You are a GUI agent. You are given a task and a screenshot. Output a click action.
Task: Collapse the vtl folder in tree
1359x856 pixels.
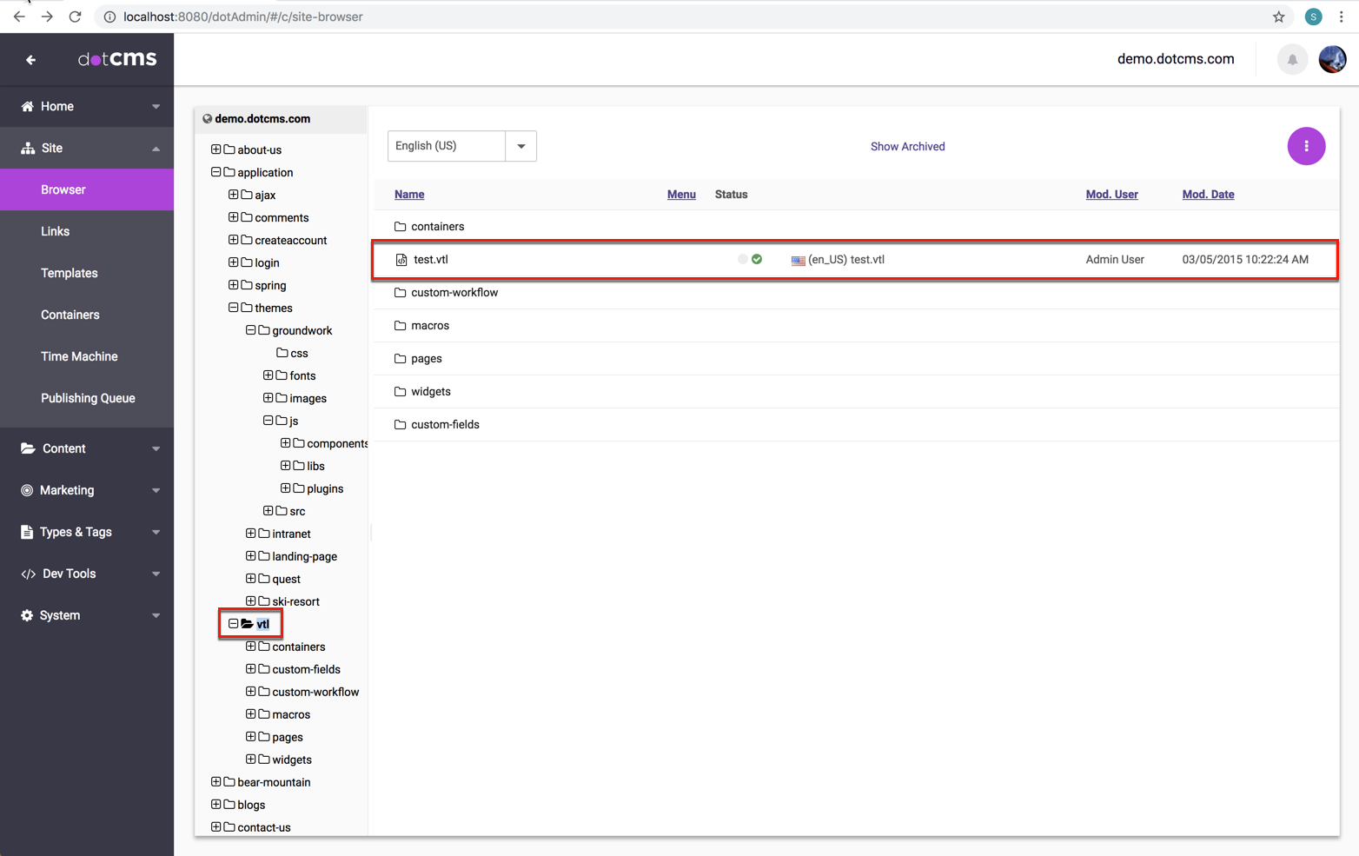coord(233,624)
